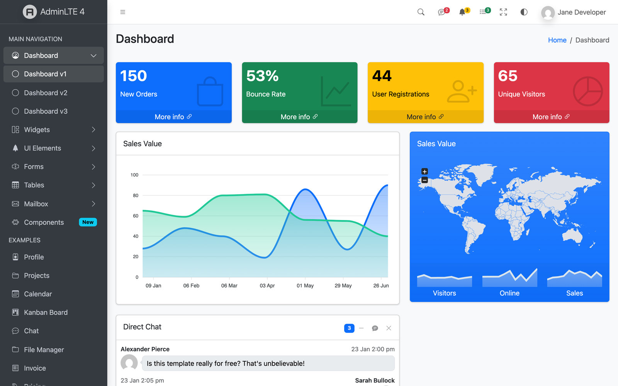Click the add-user icon on User Registrations
Screen dimensions: 618x386
coord(462,91)
